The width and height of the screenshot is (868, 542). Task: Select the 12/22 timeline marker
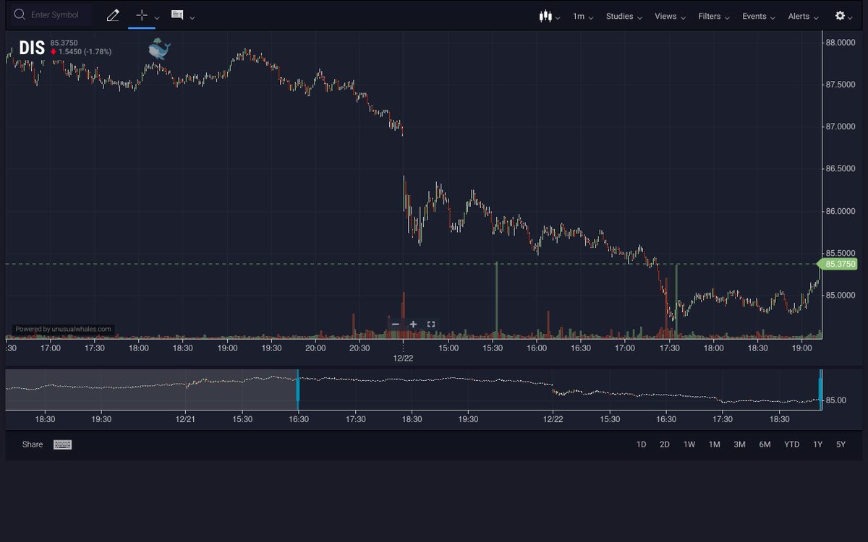tap(403, 357)
